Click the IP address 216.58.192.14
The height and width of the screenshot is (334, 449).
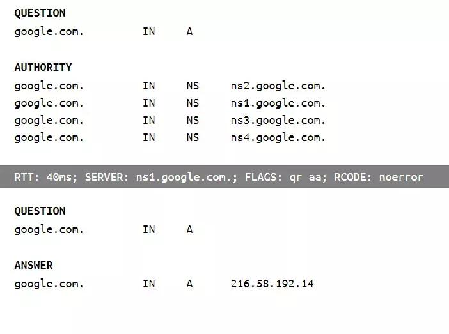point(272,284)
